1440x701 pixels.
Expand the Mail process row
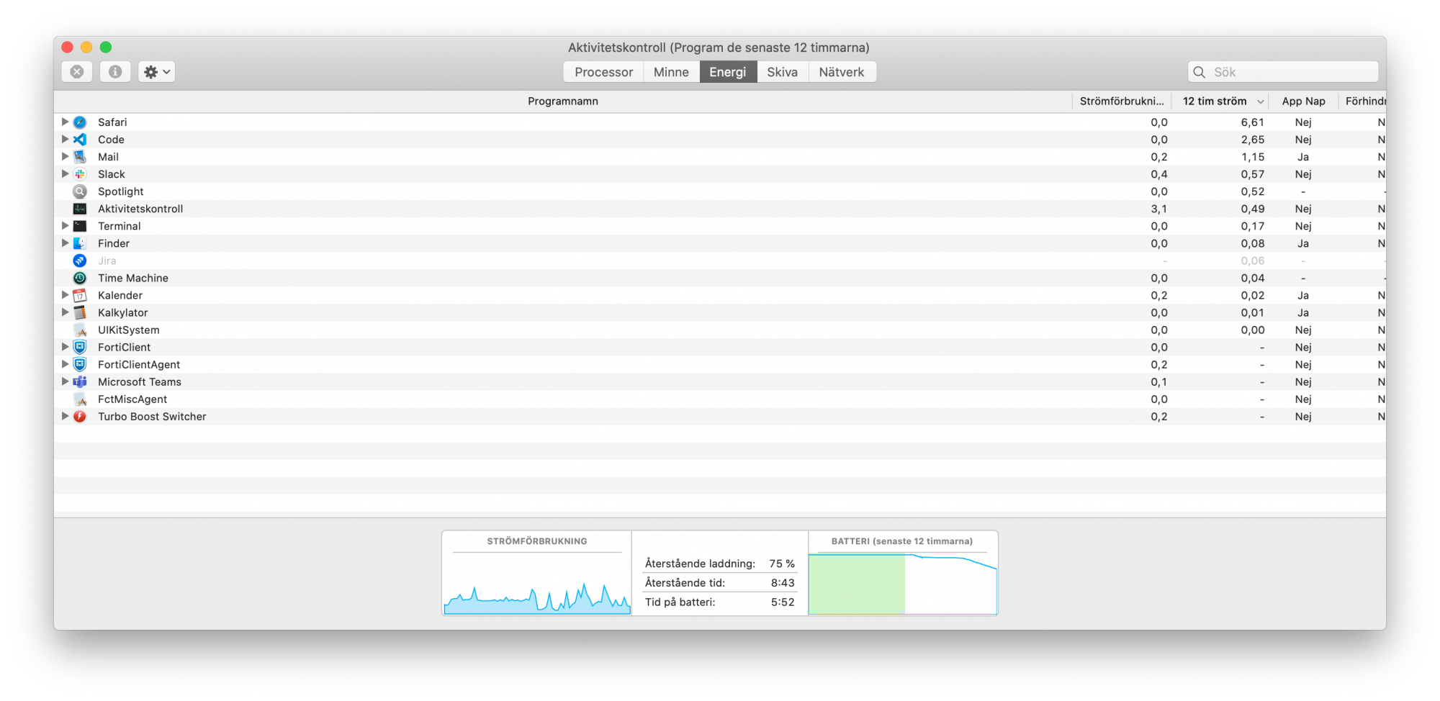tap(65, 157)
